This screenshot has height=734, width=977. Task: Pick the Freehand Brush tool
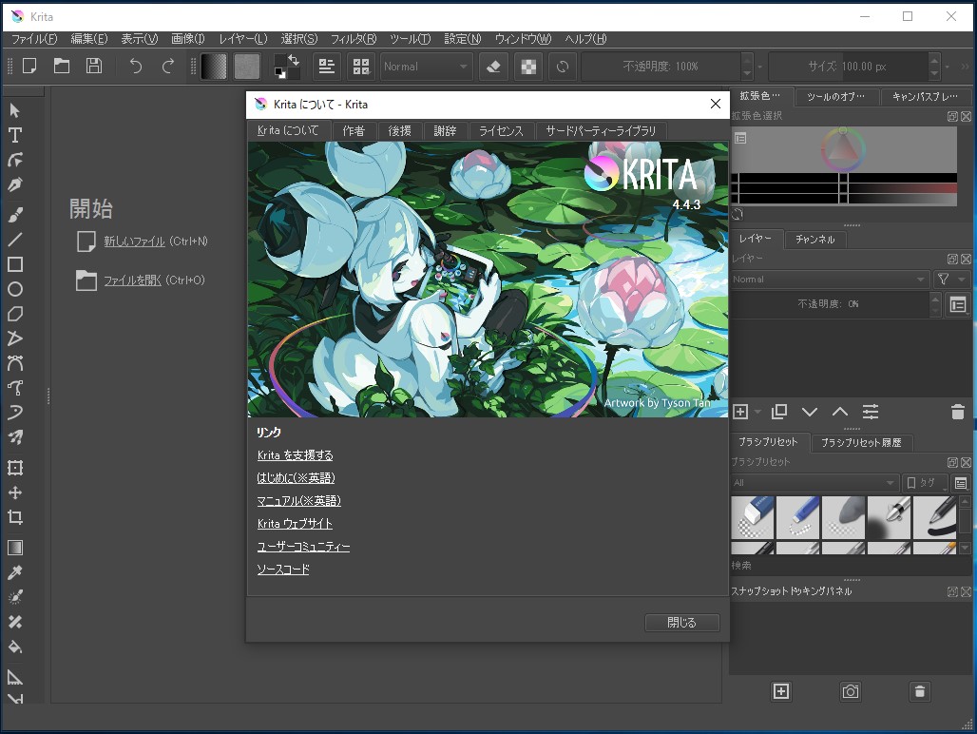click(x=14, y=214)
